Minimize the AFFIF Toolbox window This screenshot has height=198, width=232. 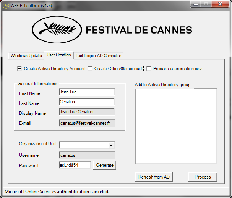[196, 4]
